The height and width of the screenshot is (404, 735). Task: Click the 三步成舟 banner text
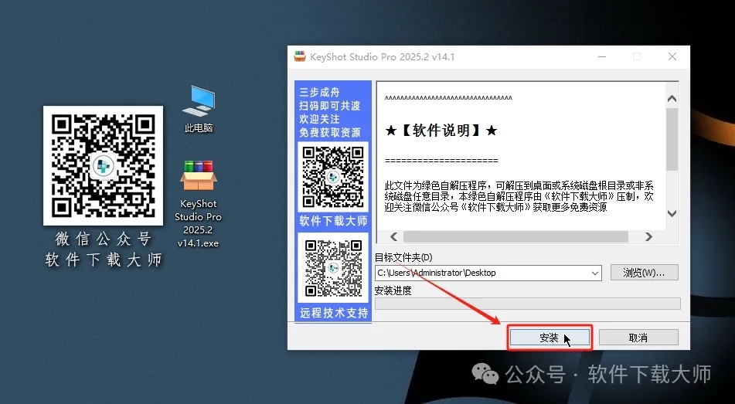pyautogui.click(x=320, y=93)
